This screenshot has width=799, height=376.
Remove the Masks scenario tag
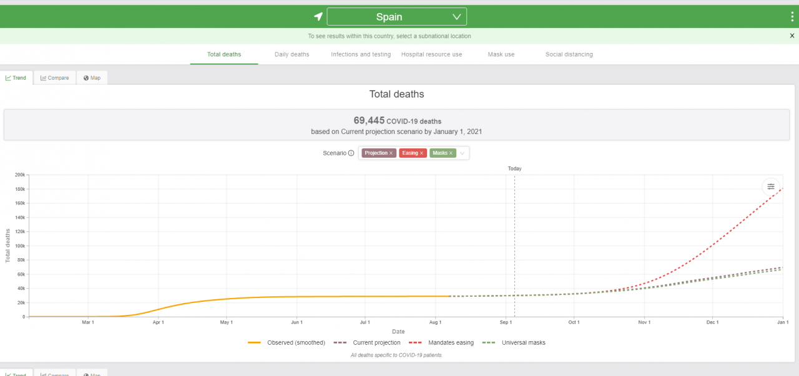point(451,153)
